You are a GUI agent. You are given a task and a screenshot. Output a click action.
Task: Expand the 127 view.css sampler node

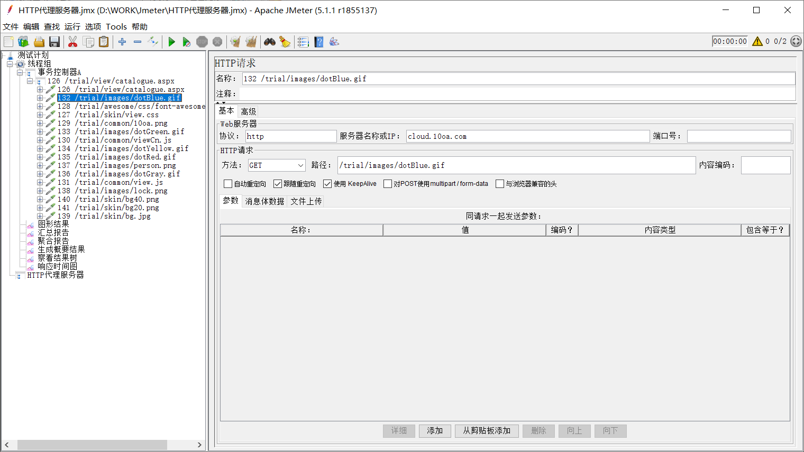tap(40, 115)
